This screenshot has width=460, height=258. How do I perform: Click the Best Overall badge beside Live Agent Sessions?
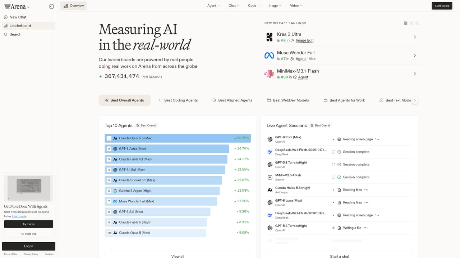(321, 125)
